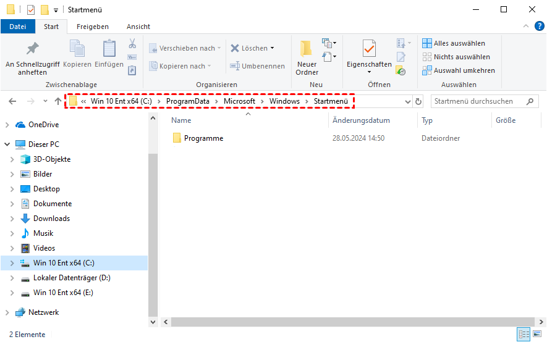547x342 pixels.
Task: Click Alles auswählen
Action: 454,43
